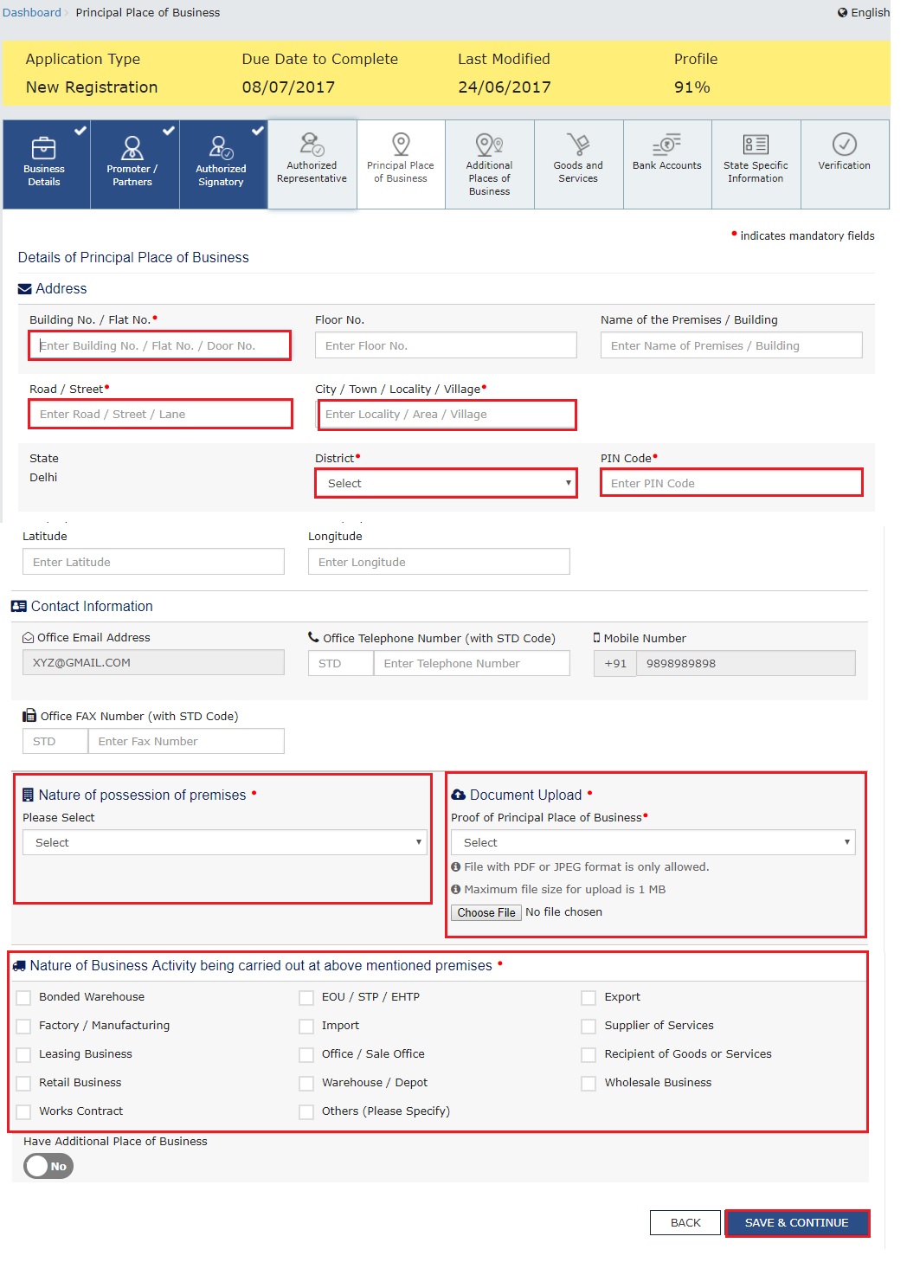Open Additional Places of Business icon
The height and width of the screenshot is (1288, 907).
tap(489, 144)
